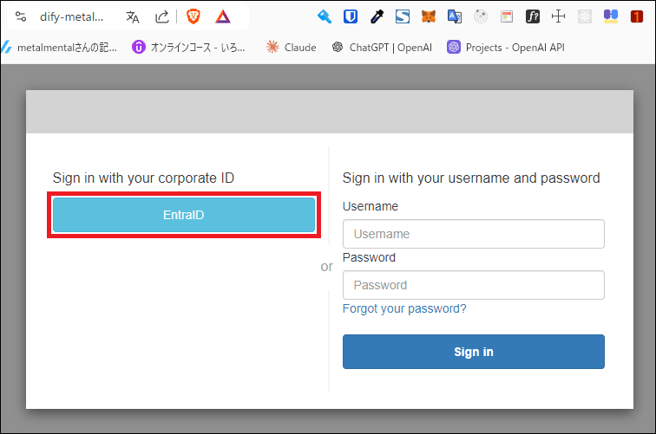This screenshot has height=434, width=656.
Task: Click the share page icon
Action: coord(161,16)
